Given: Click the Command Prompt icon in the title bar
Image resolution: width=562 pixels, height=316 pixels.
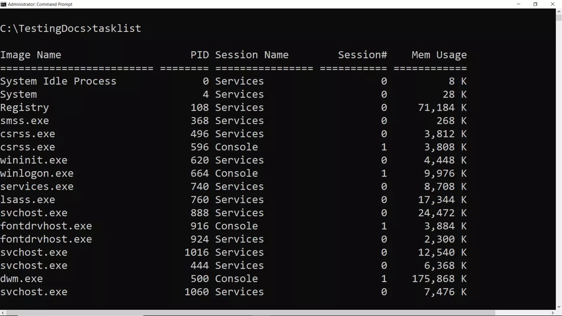Looking at the screenshot, I should point(4,4).
